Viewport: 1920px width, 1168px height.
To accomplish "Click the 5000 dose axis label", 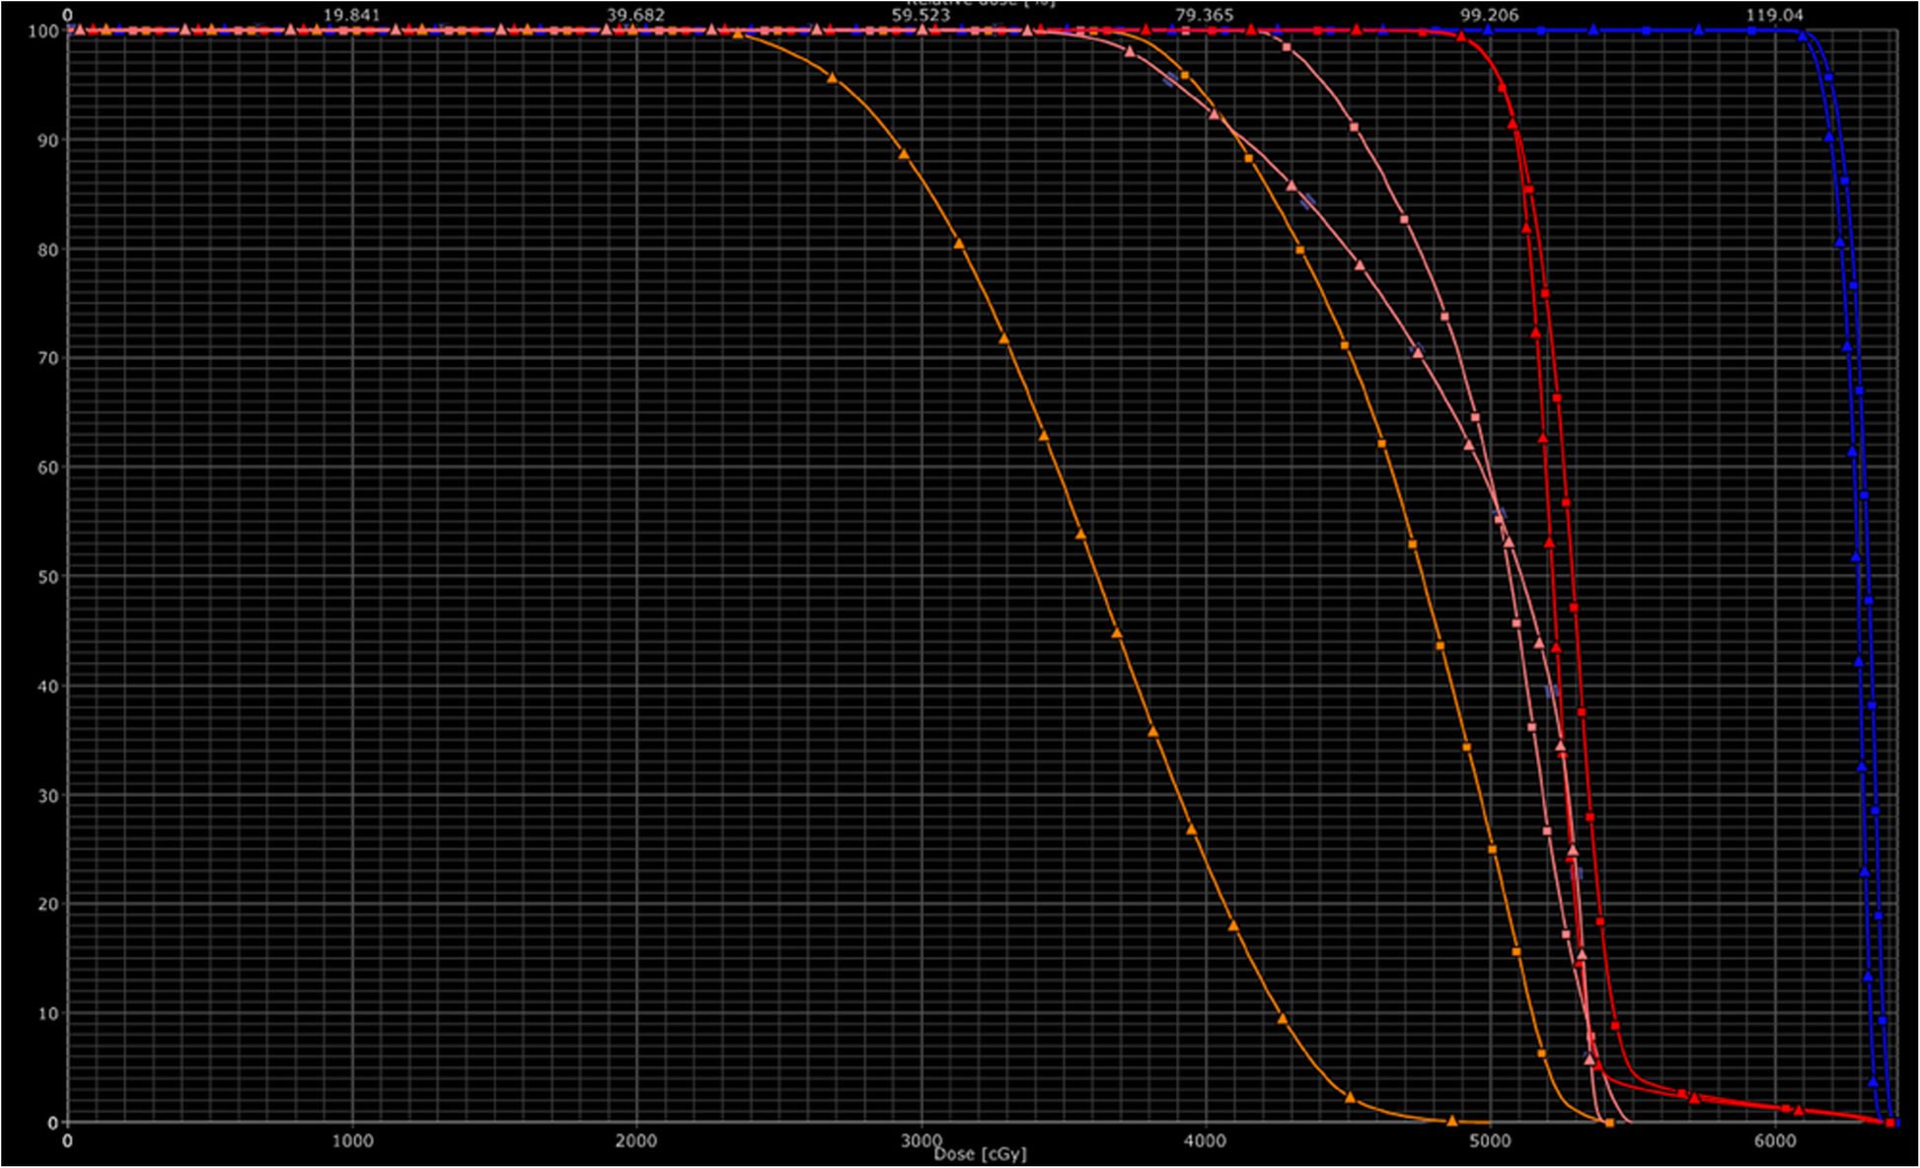I will coord(1490,1140).
